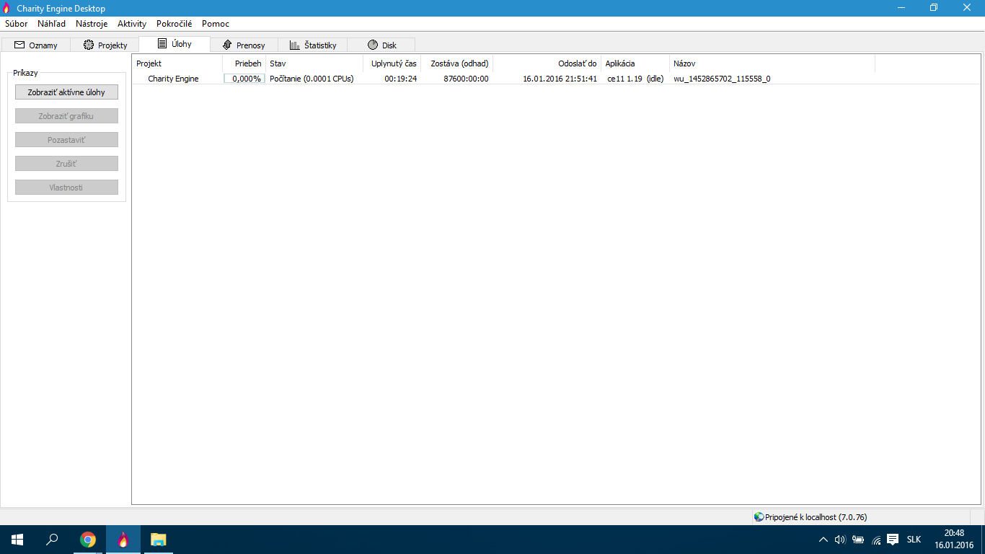Switch to the Oznamy tab
The height and width of the screenshot is (554, 985).
click(x=36, y=45)
